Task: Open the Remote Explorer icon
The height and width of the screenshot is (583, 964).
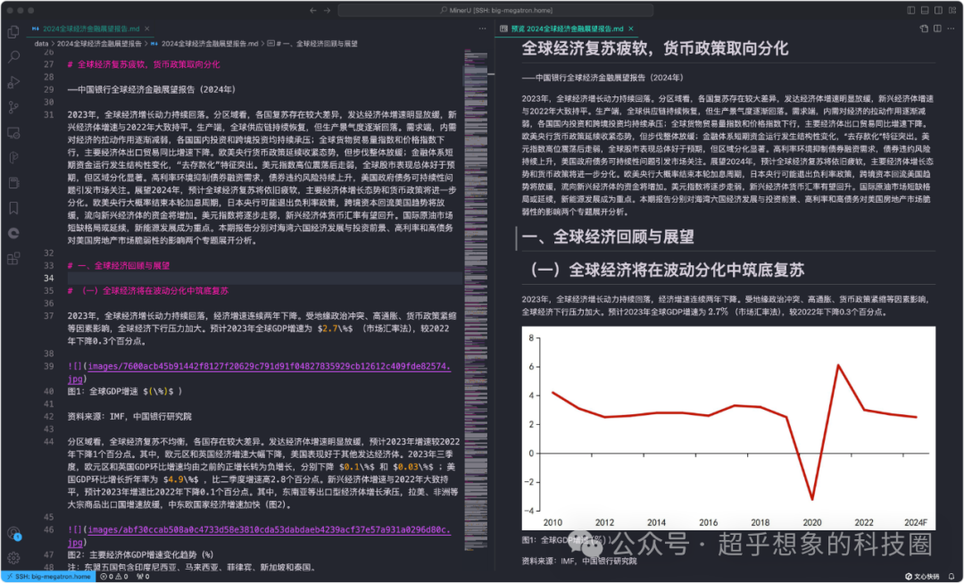Action: [12, 132]
